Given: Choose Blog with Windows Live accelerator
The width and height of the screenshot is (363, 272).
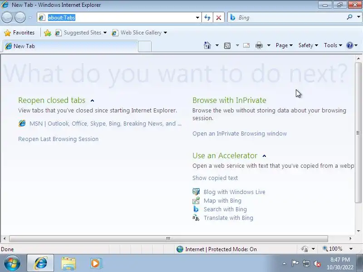Looking at the screenshot, I should (x=235, y=192).
